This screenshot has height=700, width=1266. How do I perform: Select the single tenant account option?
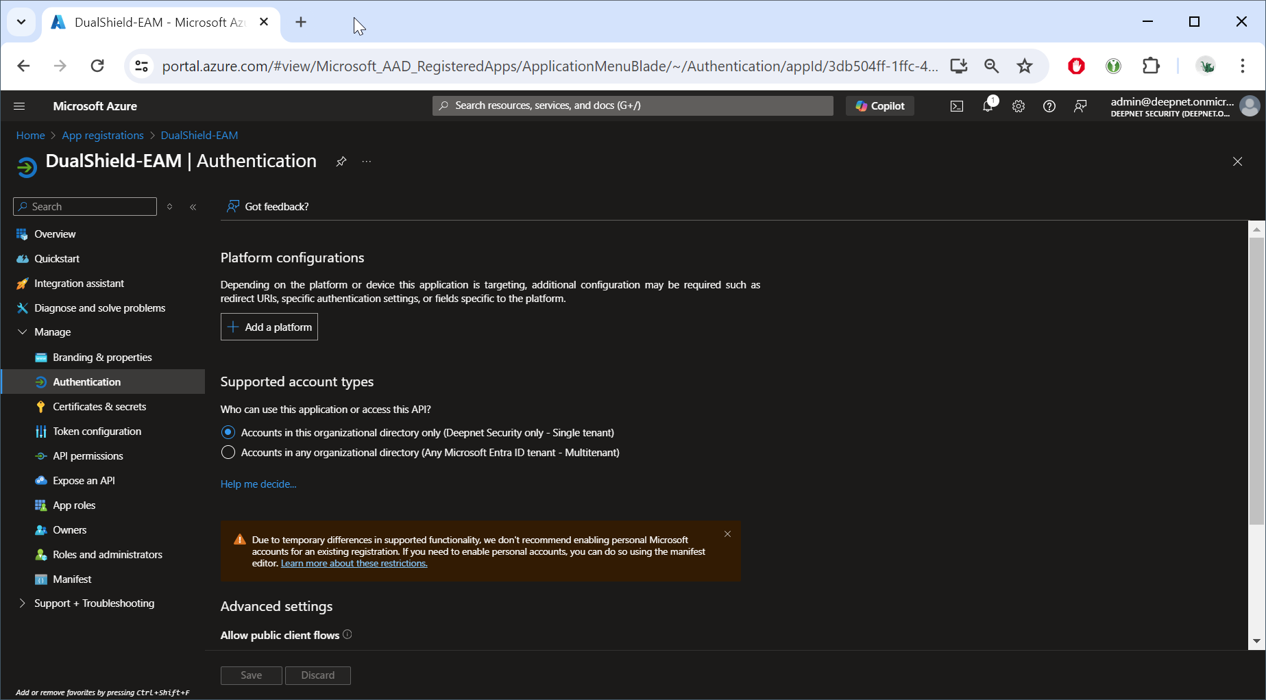[228, 432]
